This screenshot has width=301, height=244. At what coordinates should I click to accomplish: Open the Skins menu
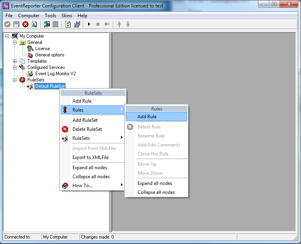click(x=67, y=16)
